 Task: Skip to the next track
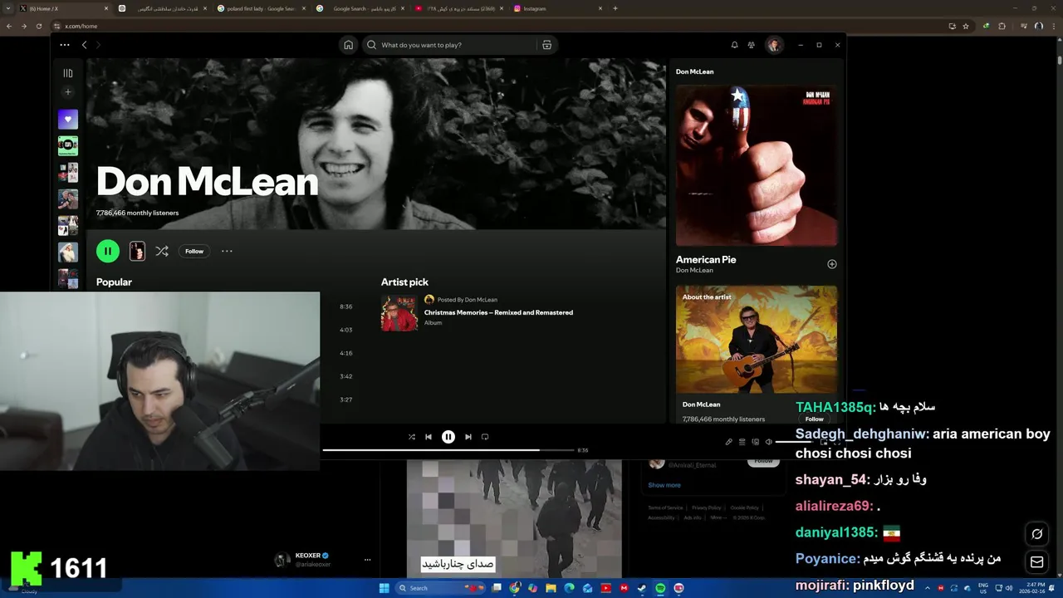point(468,437)
